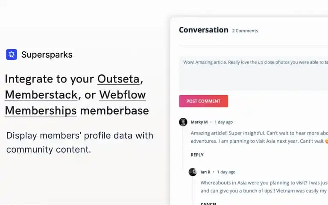
Task: Click the 2 Comments count label
Action: (245, 31)
